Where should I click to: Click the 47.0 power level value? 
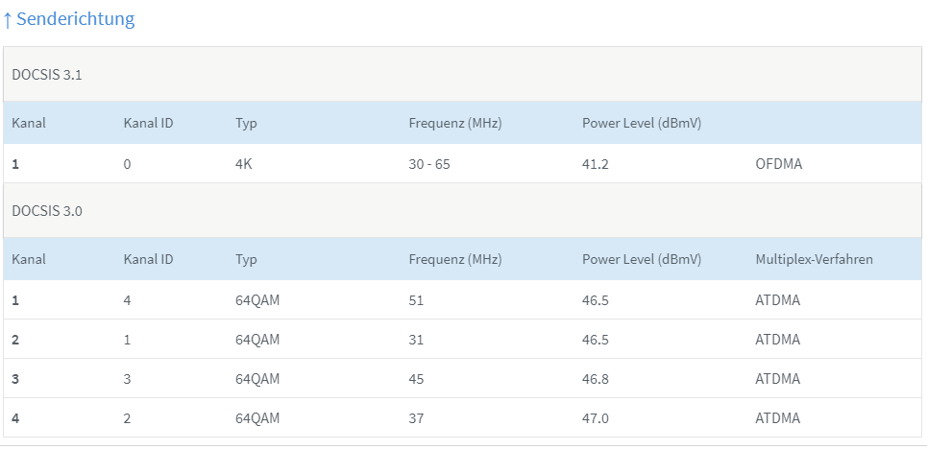click(x=596, y=418)
